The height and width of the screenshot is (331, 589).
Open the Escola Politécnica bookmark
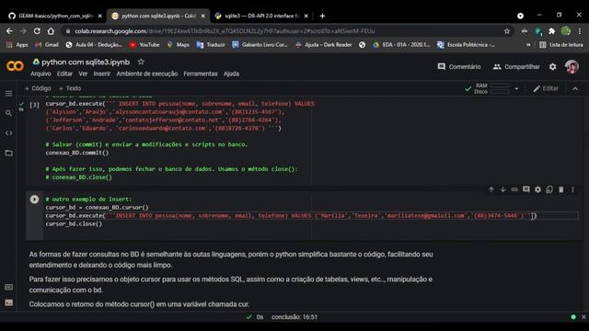click(x=467, y=45)
